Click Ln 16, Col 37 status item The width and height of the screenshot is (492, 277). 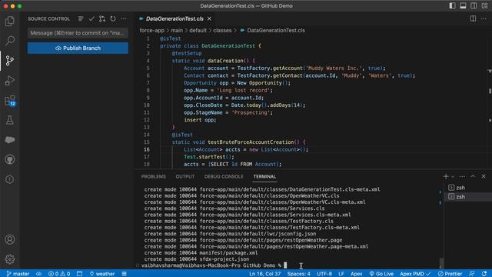pos(264,274)
